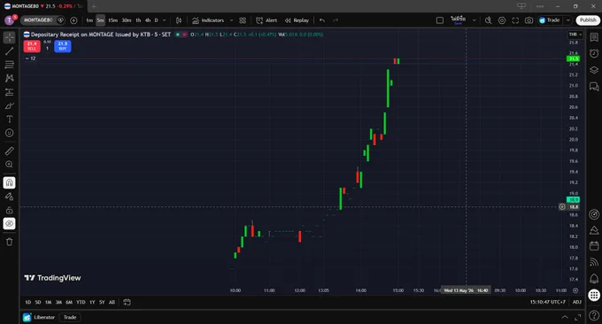
Task: Toggle hide all drawings eye icon
Action: [x=9, y=223]
